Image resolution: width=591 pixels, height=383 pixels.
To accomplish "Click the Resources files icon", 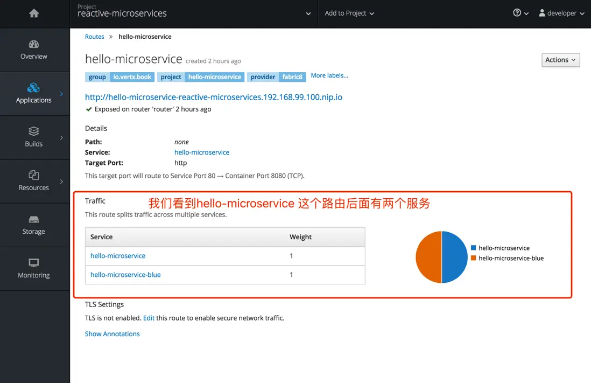I will [x=34, y=175].
